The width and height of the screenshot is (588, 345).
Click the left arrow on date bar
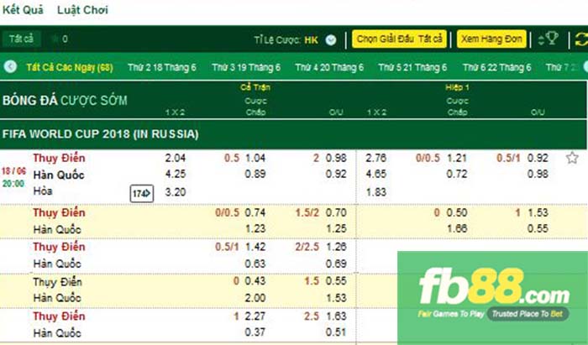pos(11,67)
